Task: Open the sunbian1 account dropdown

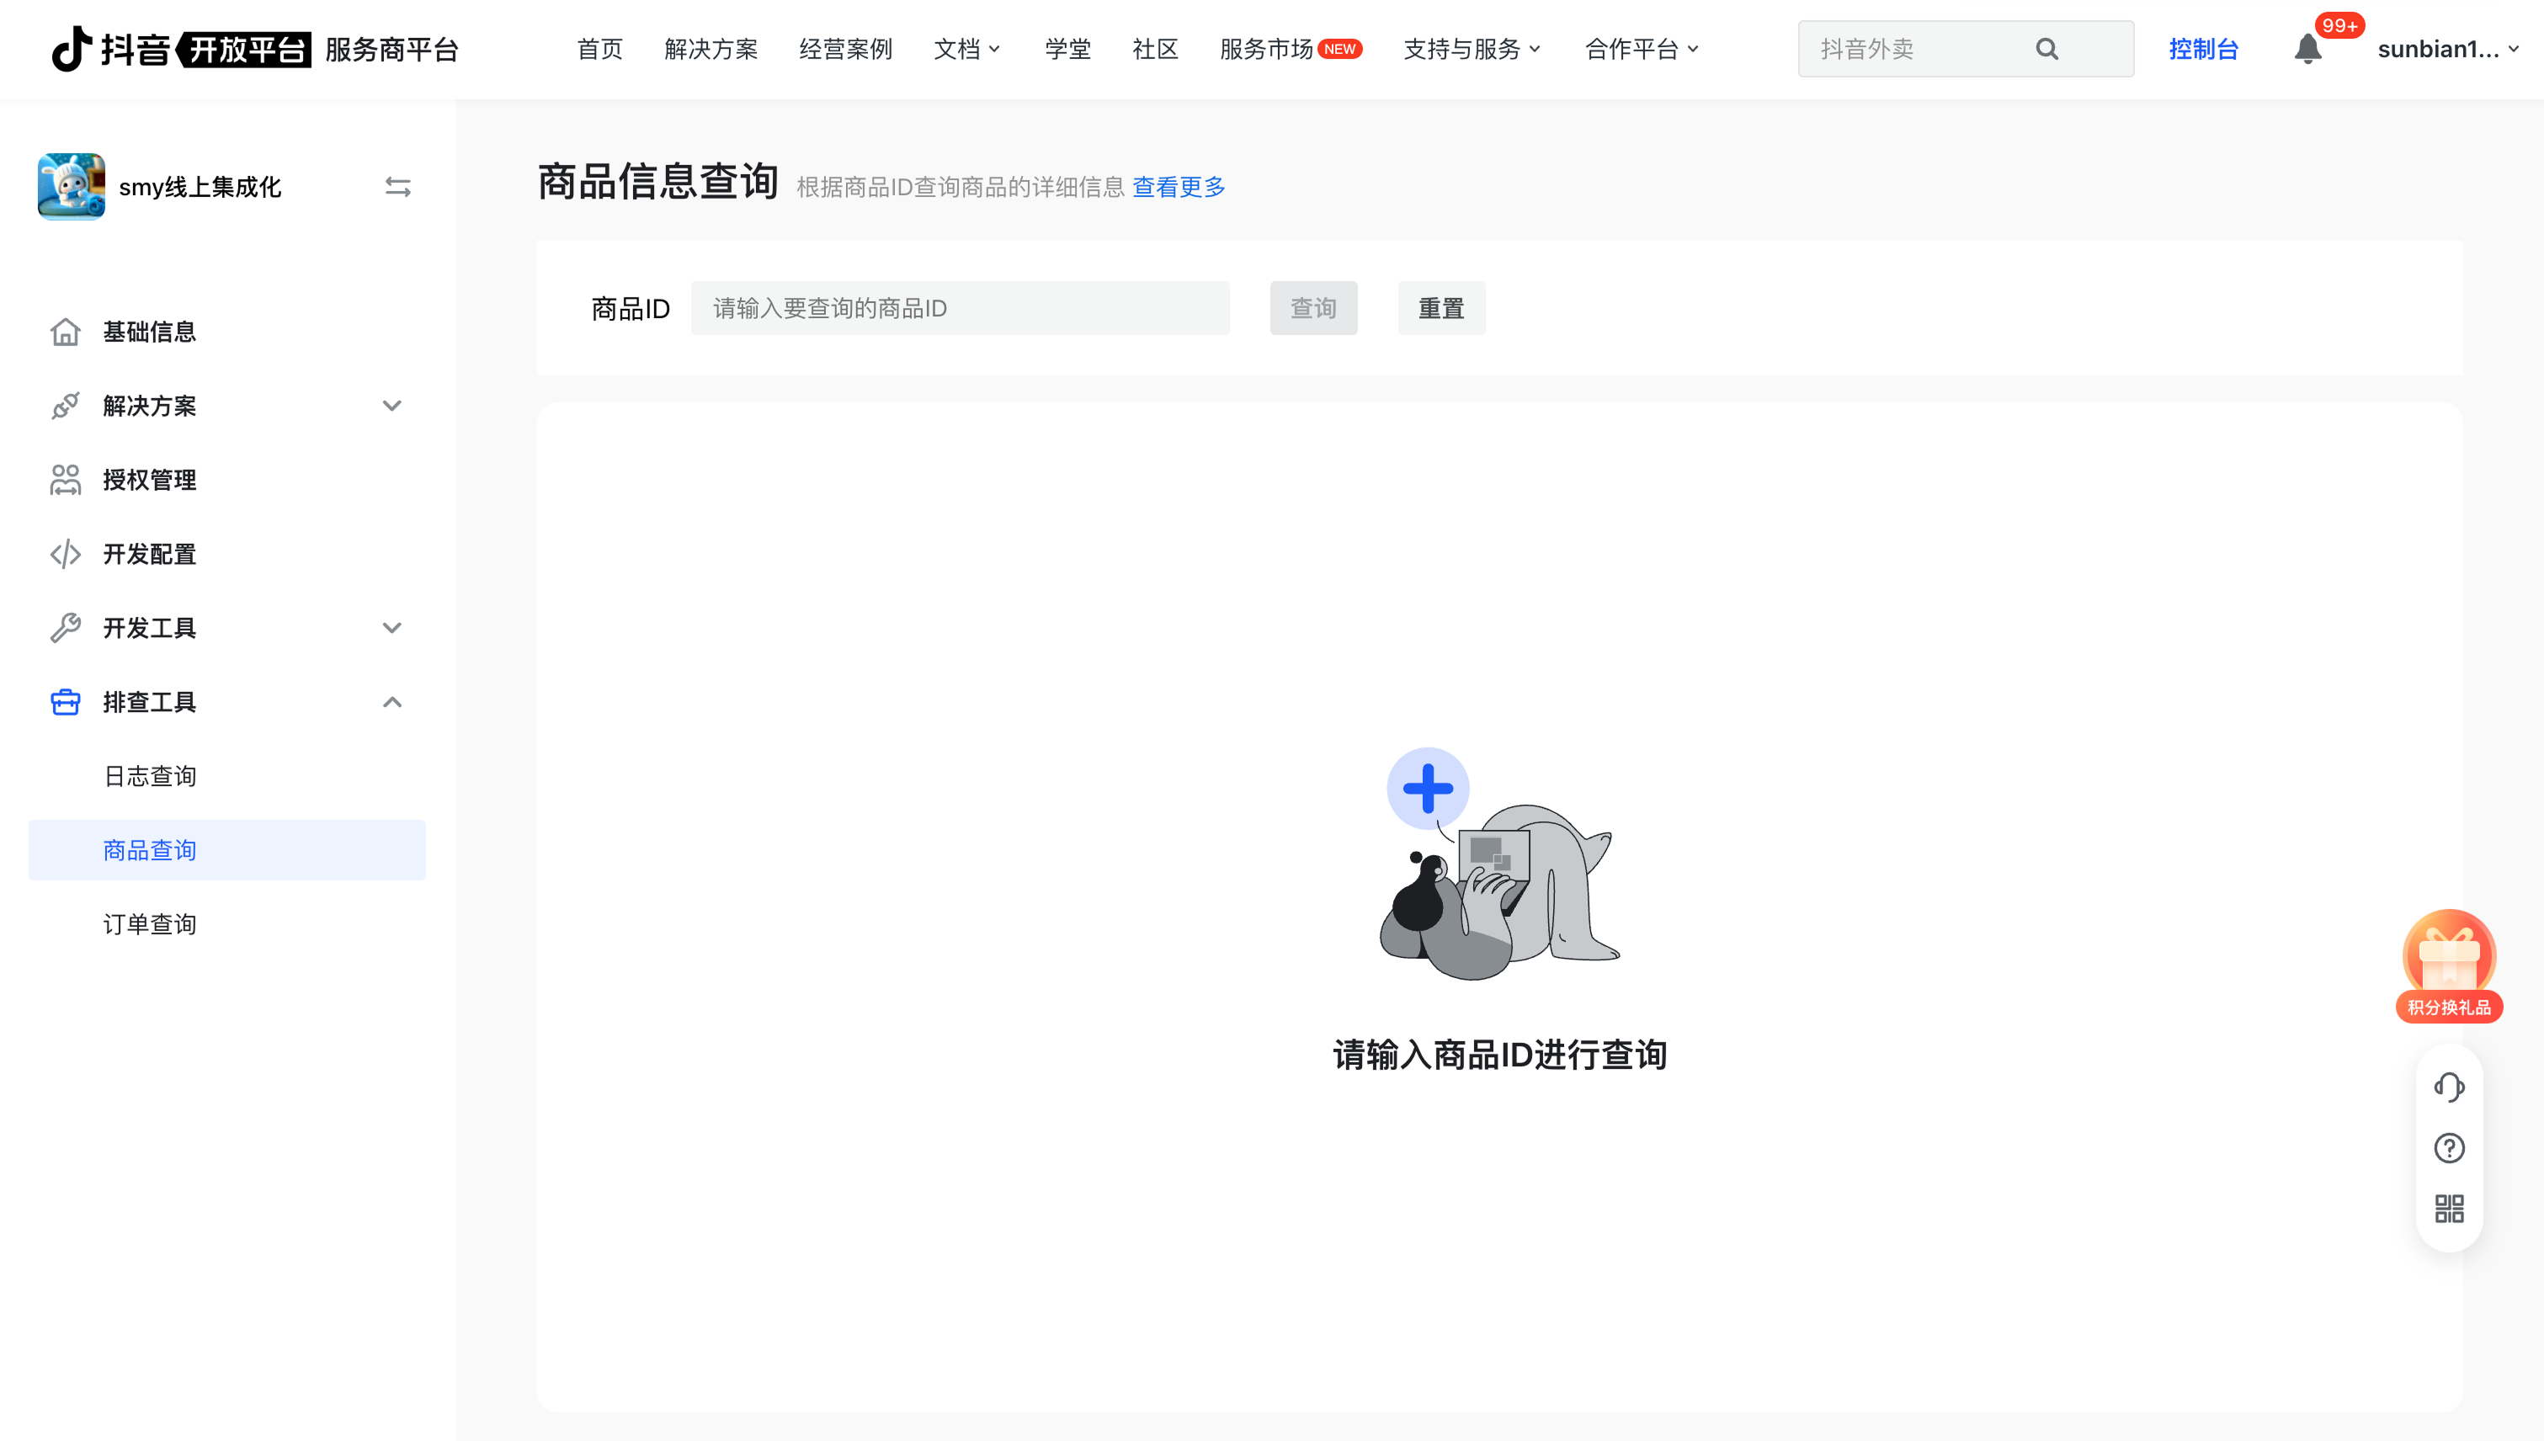Action: tap(2447, 50)
